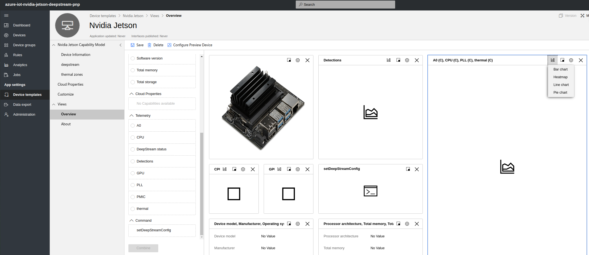Open settings gear on Detections tile
The width and height of the screenshot is (589, 255).
(x=407, y=60)
